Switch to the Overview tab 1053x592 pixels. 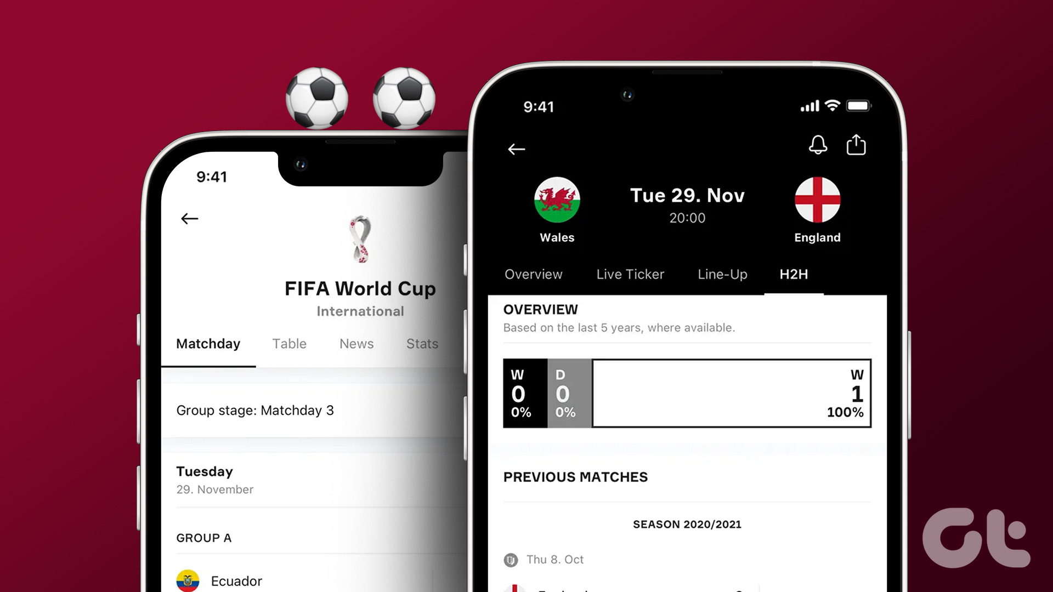click(534, 275)
